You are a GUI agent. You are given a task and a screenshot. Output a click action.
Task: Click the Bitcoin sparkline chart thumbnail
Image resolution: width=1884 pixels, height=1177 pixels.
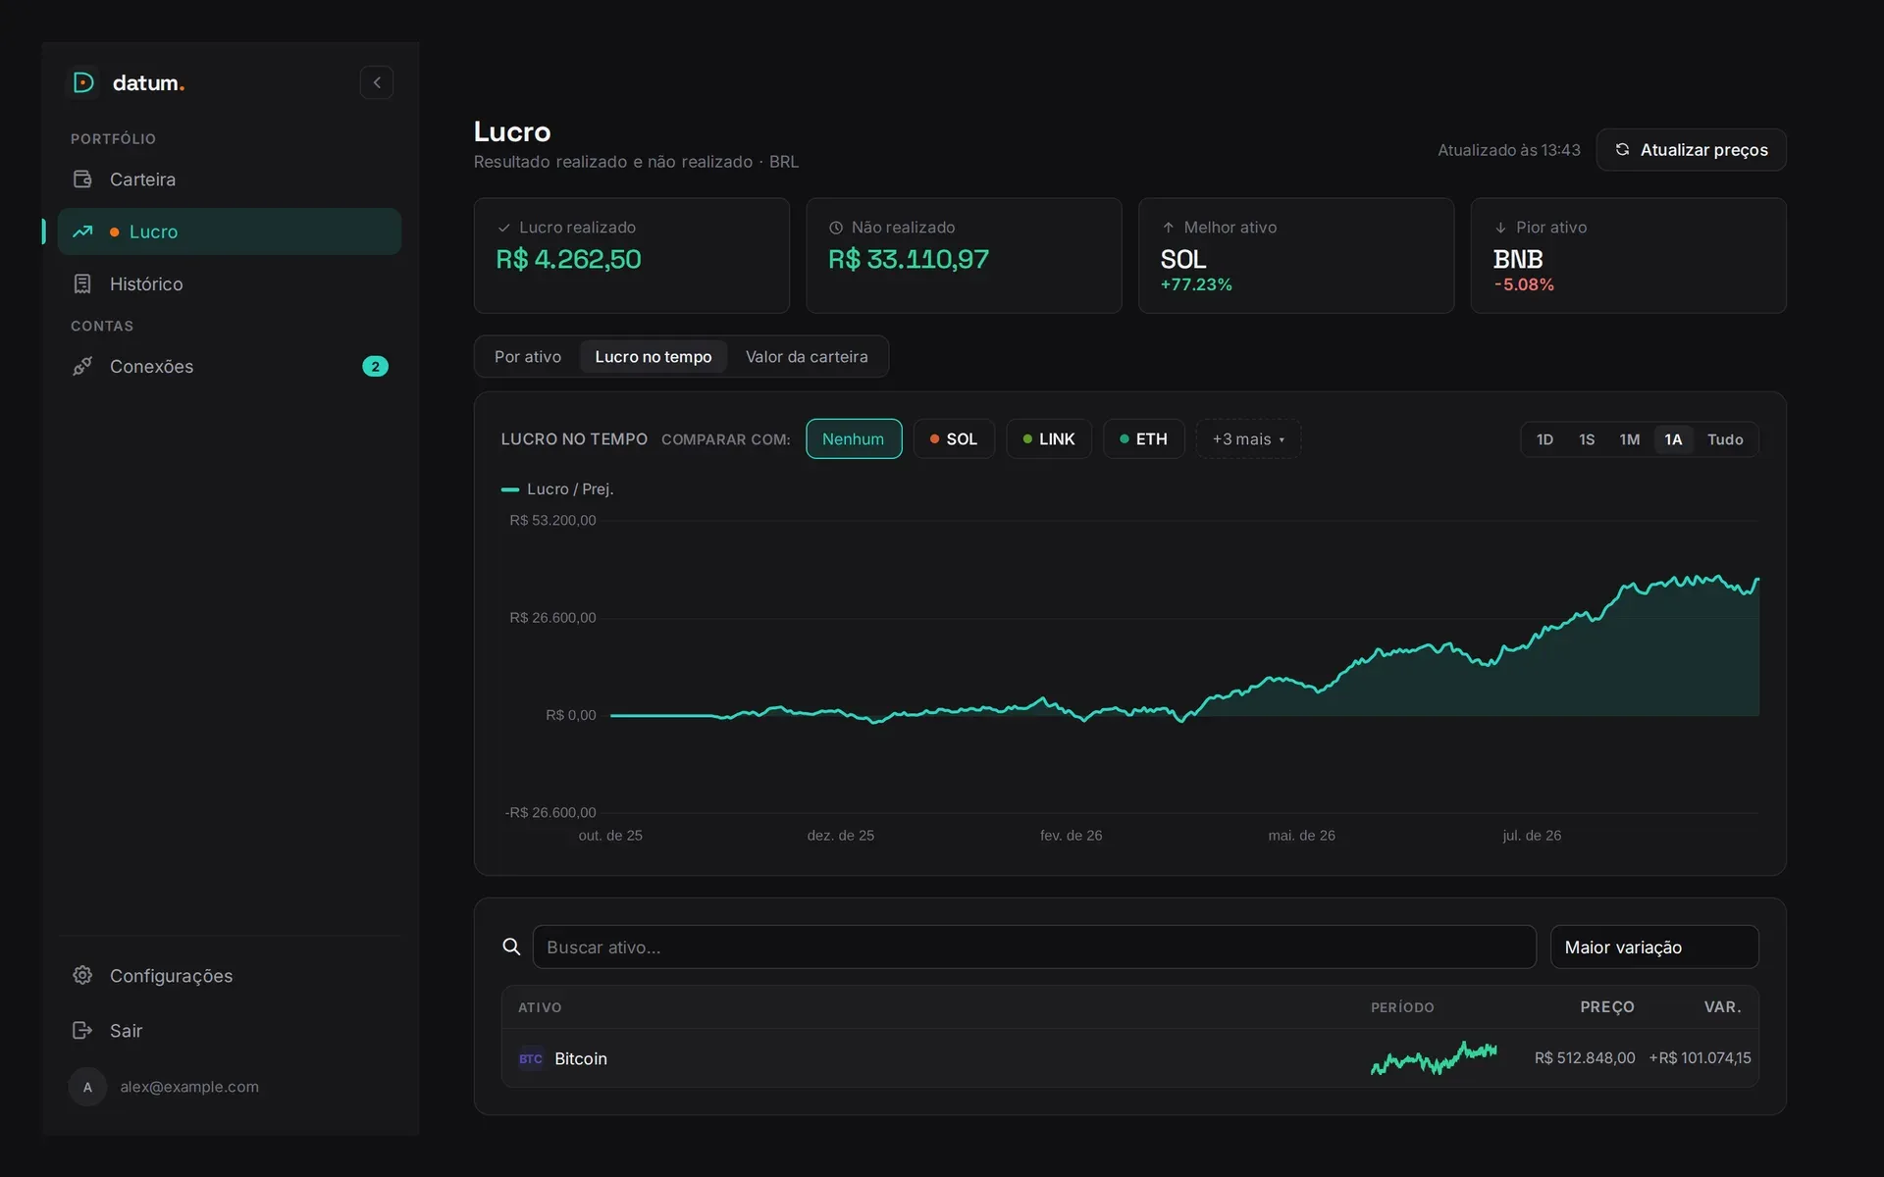[x=1434, y=1058]
